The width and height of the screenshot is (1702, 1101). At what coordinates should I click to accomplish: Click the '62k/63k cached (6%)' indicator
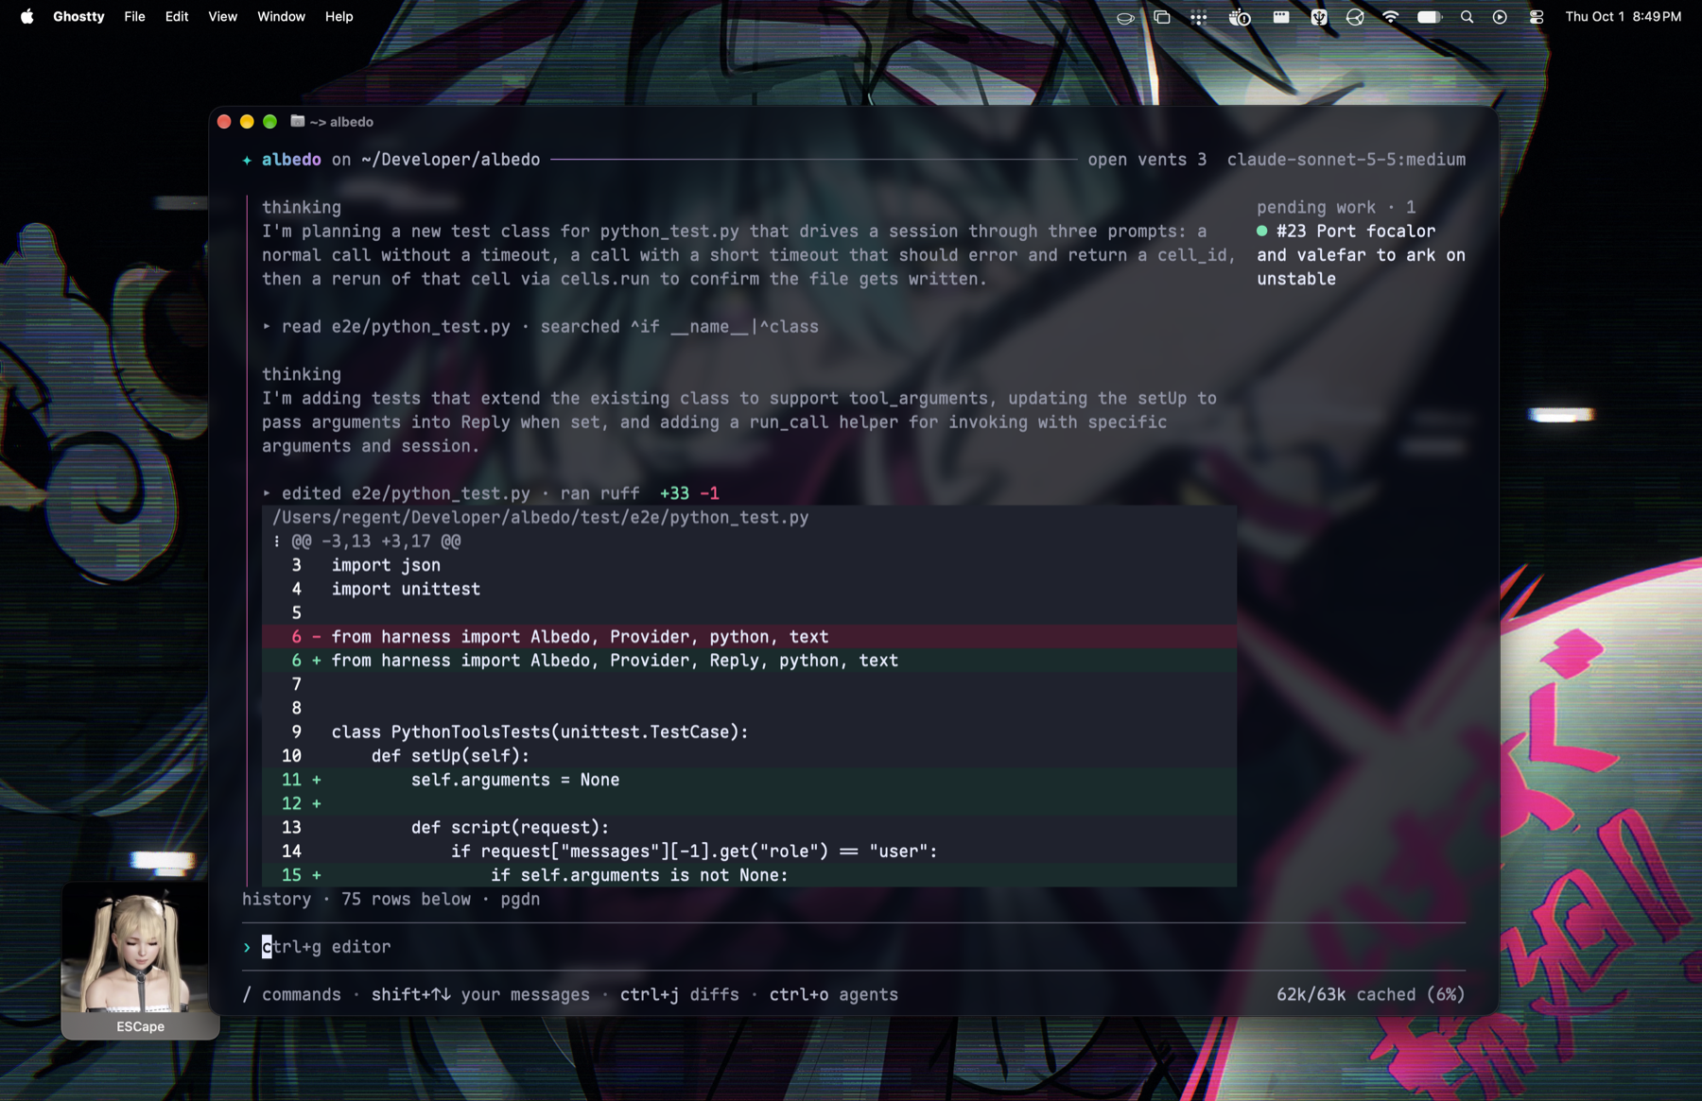1370,994
